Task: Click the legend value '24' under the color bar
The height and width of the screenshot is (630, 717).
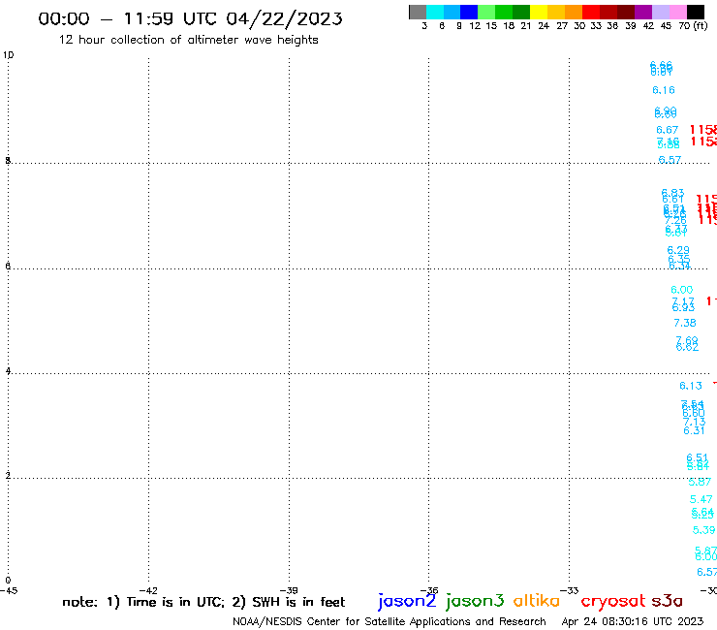Action: click(x=544, y=25)
